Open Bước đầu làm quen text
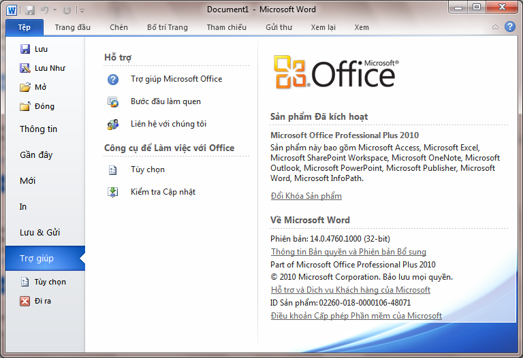 coord(165,101)
